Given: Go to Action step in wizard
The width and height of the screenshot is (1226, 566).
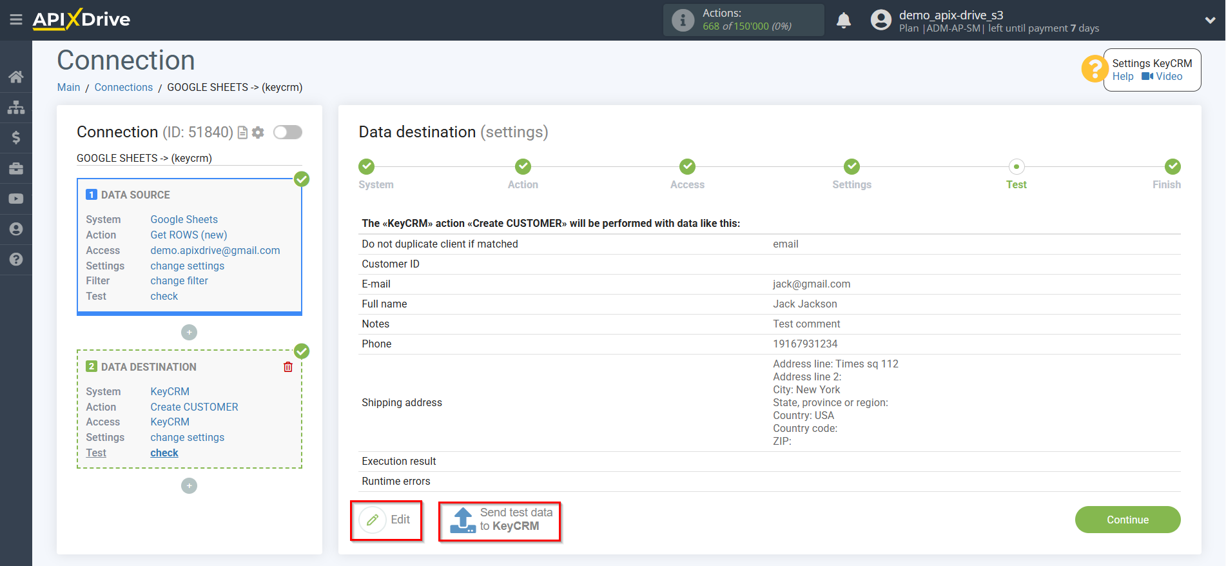Looking at the screenshot, I should [523, 175].
